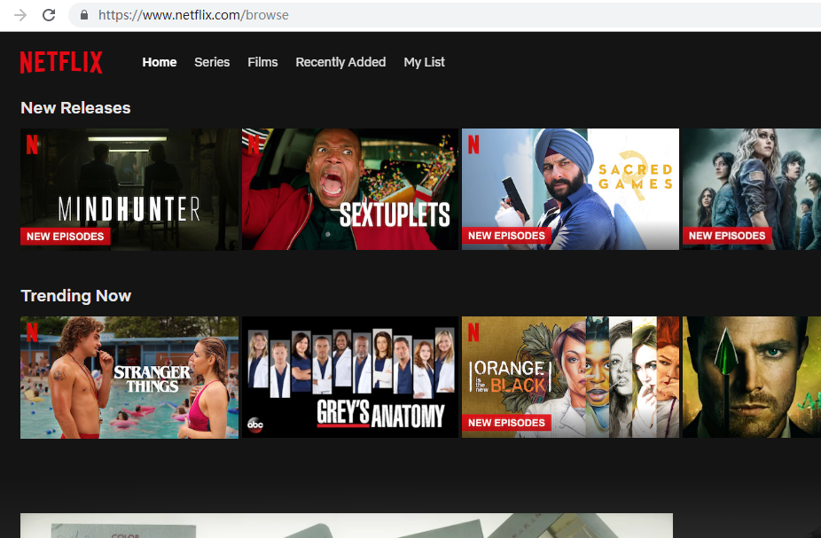This screenshot has height=538, width=821.
Task: Open the Series menu item
Action: [212, 62]
